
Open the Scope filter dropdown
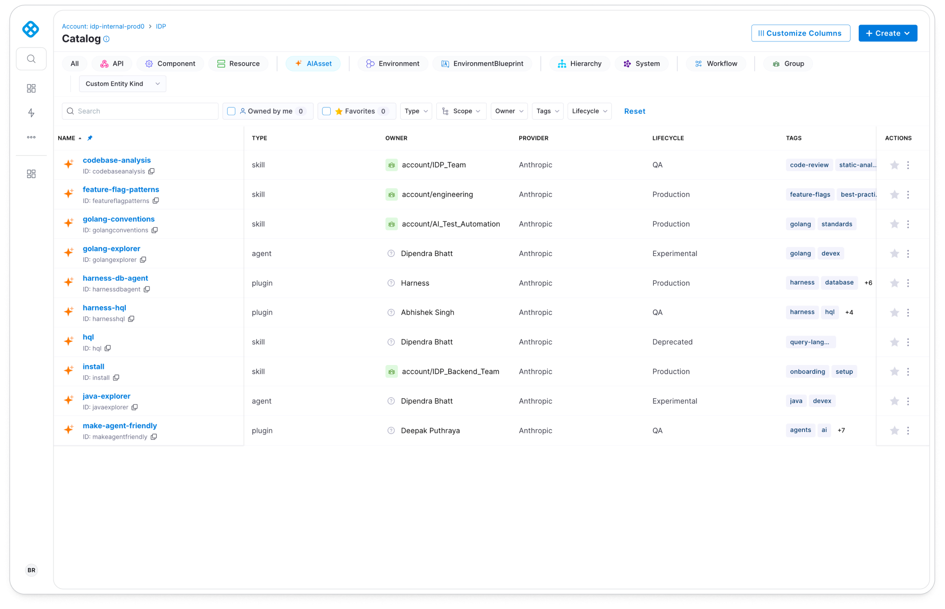pyautogui.click(x=461, y=111)
